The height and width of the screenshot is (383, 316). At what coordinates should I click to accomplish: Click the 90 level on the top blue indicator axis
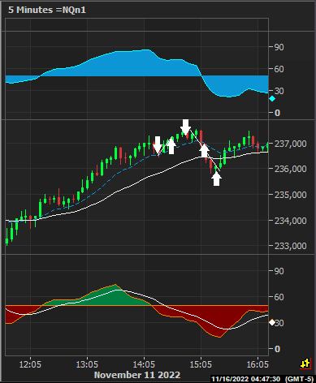coord(279,47)
